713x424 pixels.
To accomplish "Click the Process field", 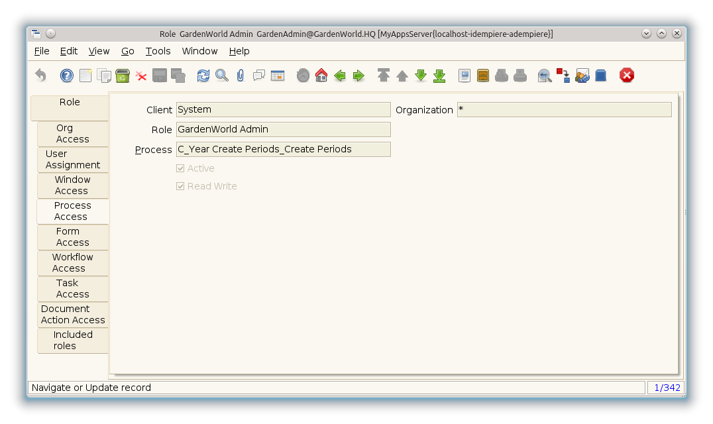I will point(283,149).
